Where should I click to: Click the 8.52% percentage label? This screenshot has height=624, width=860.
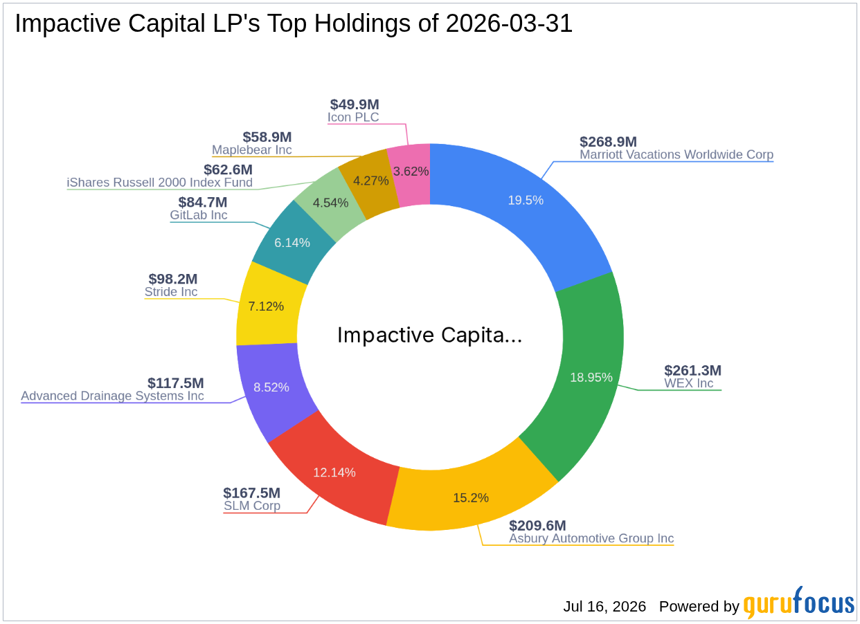coord(271,387)
